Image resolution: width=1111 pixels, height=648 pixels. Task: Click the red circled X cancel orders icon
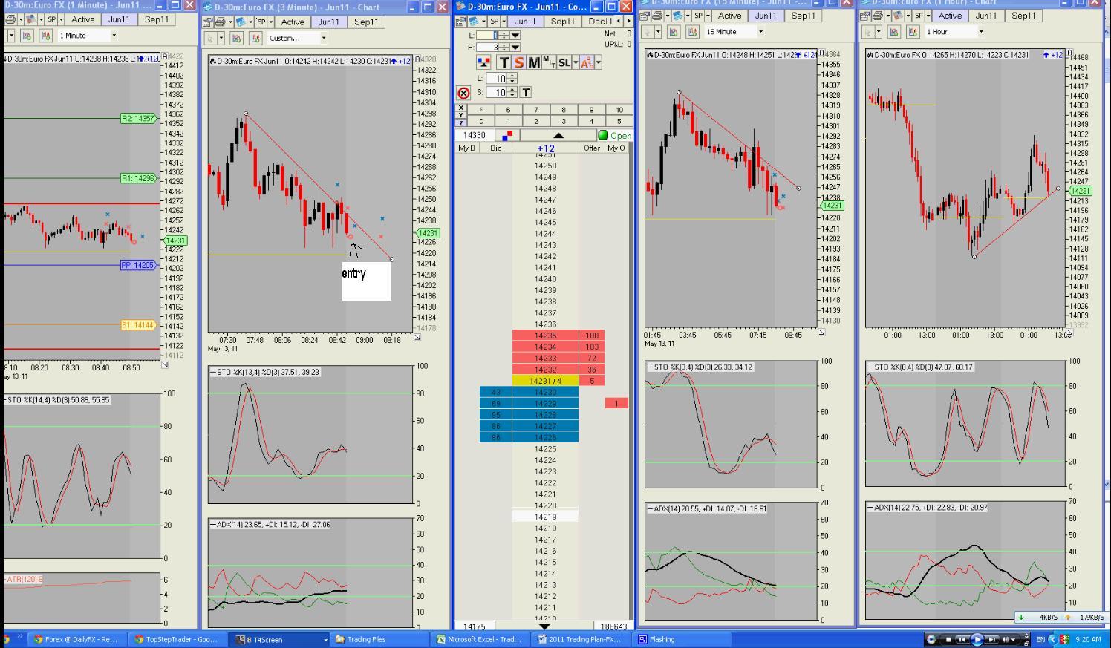pyautogui.click(x=463, y=93)
